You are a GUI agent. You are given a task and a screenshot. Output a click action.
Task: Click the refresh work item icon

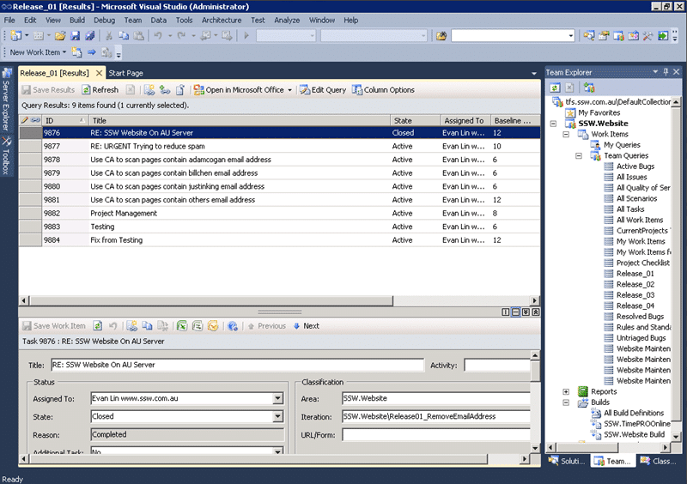point(97,326)
